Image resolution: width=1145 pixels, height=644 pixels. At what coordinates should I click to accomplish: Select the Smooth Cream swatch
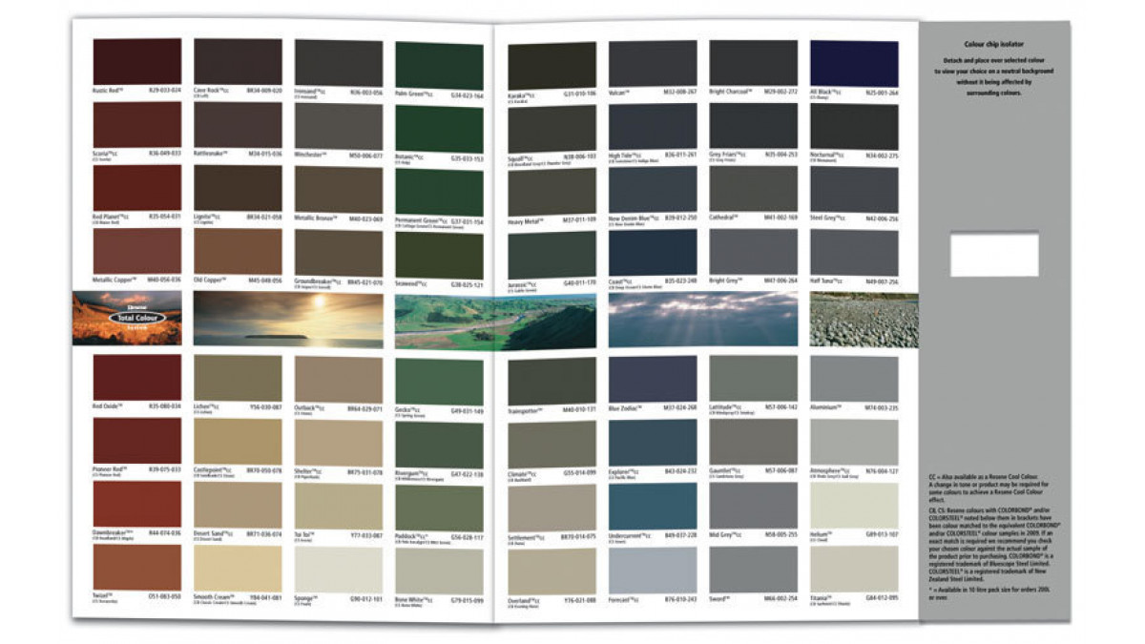tap(238, 569)
